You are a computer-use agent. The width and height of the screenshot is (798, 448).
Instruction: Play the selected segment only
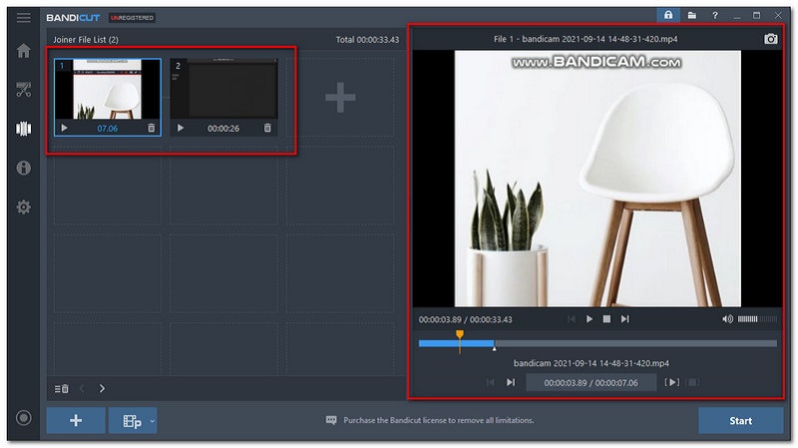(x=672, y=382)
